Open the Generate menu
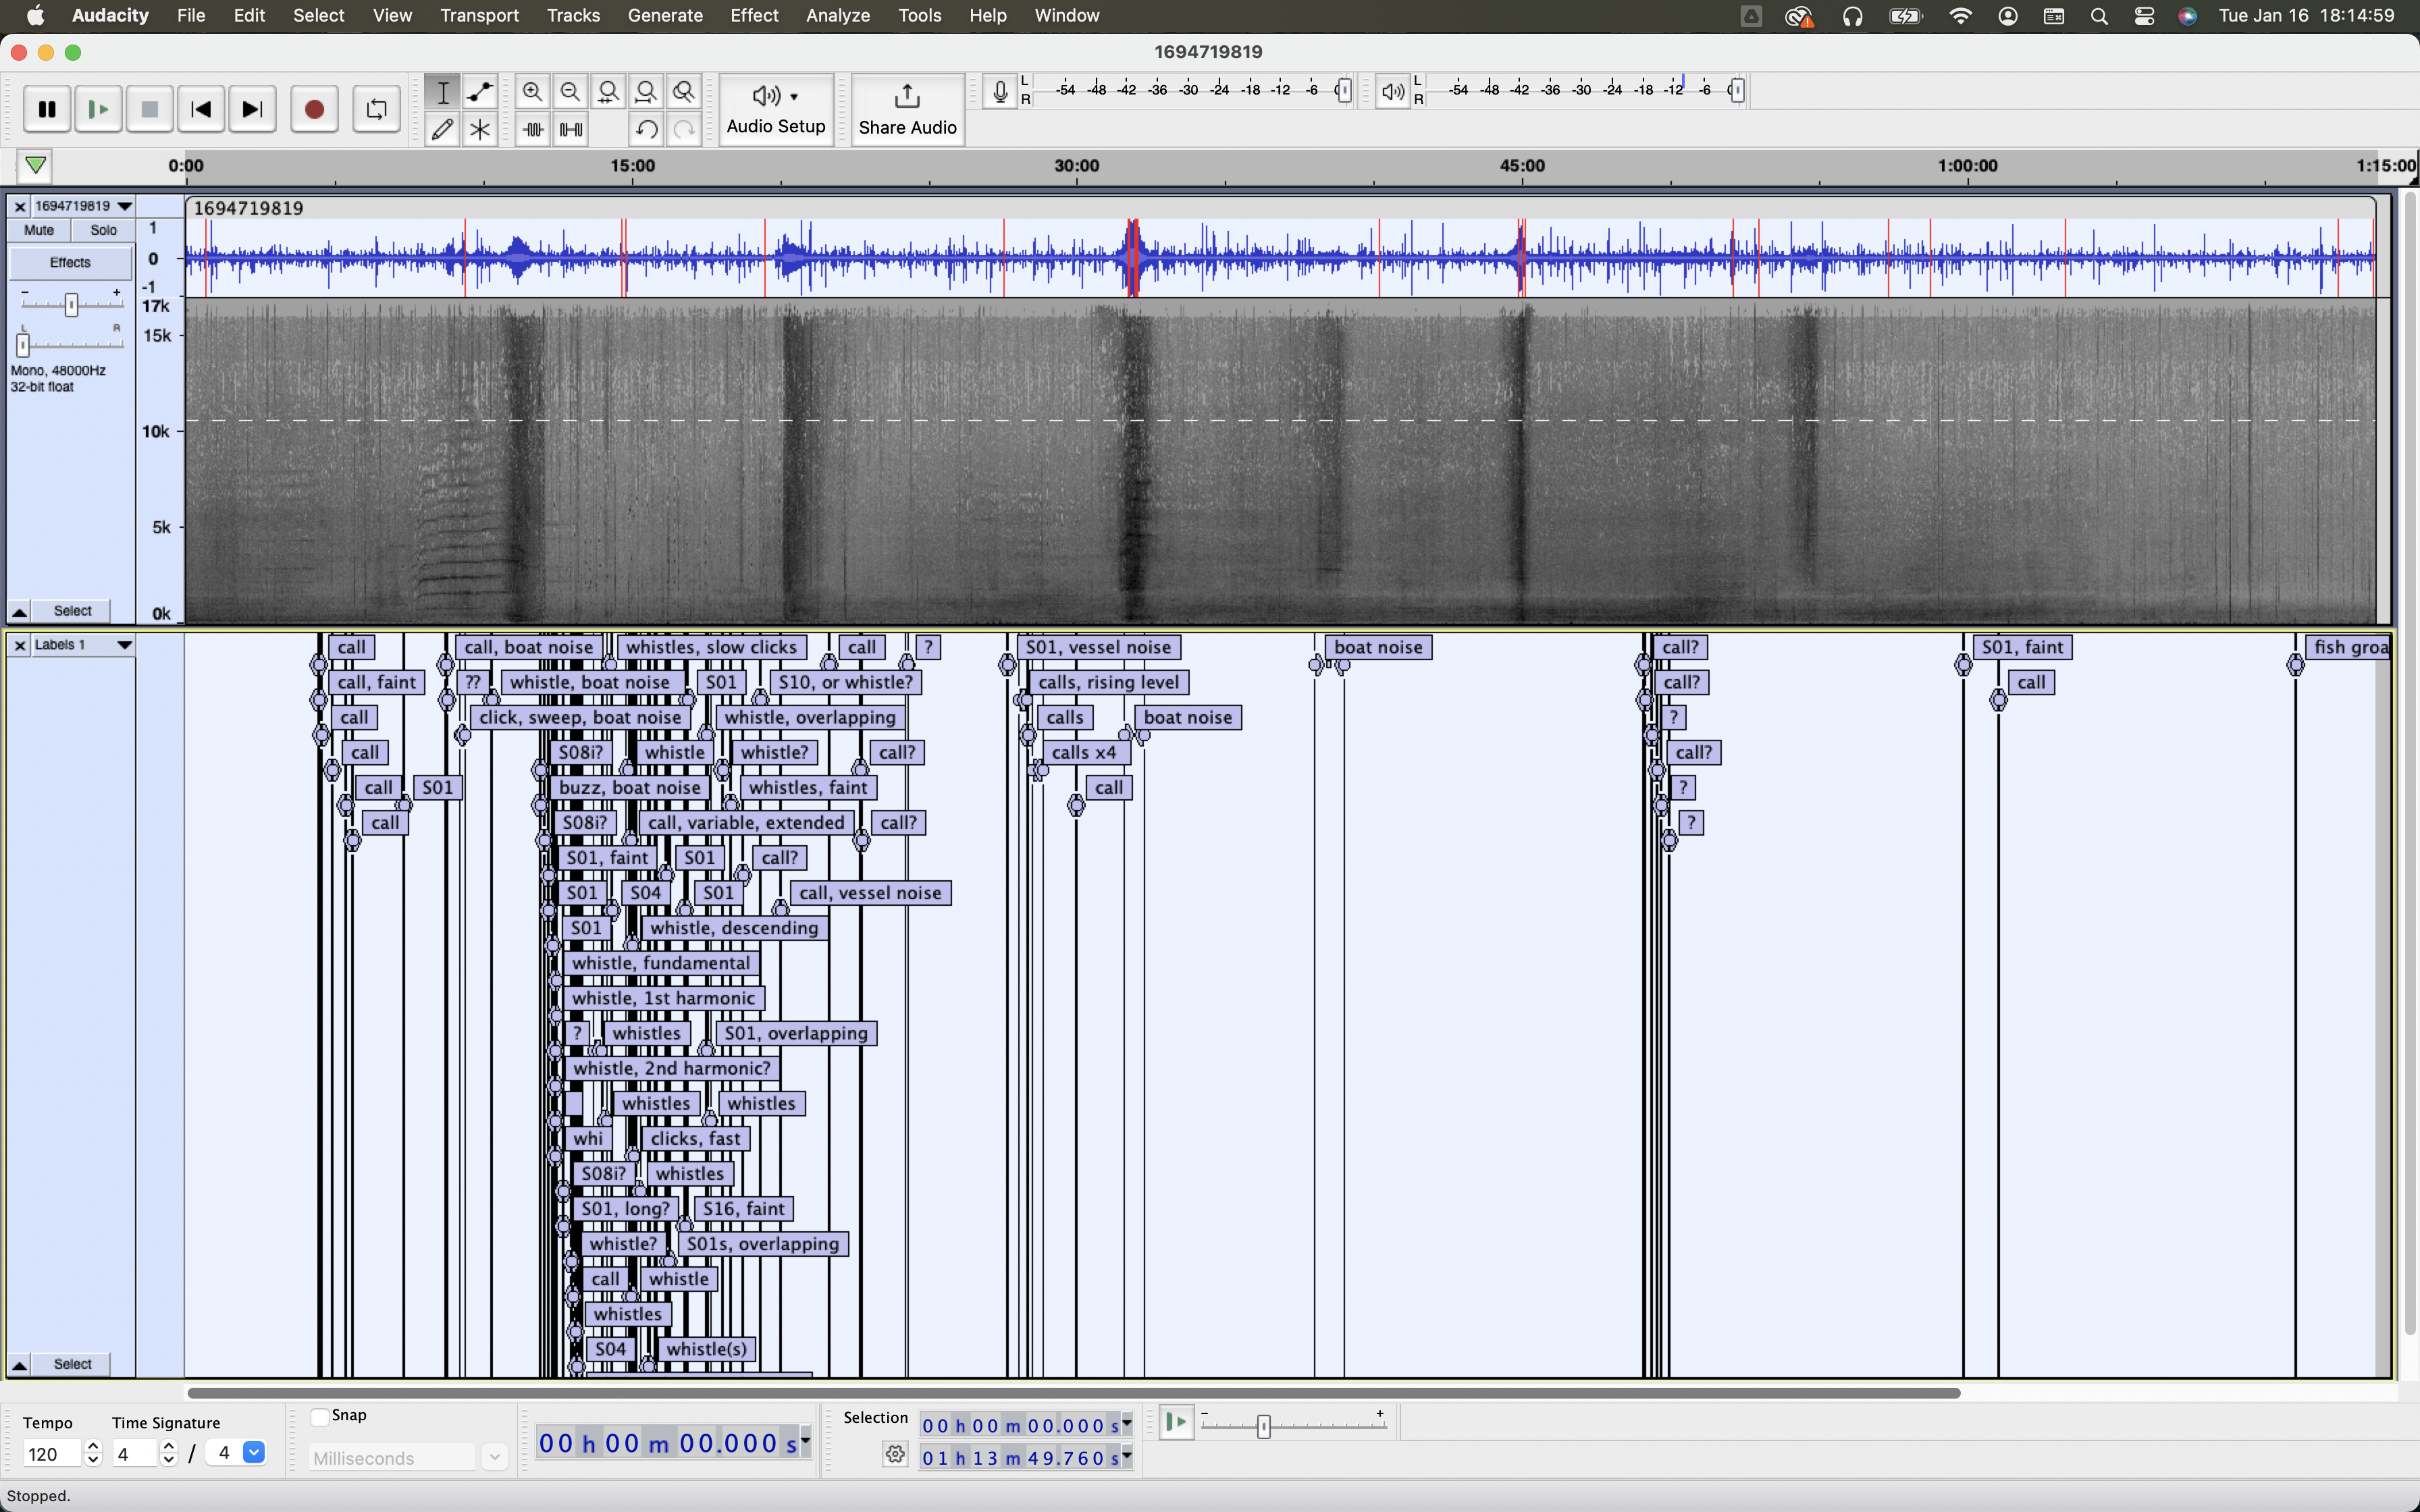 click(x=665, y=16)
